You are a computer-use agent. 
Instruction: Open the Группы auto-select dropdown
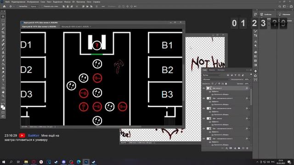coord(34,6)
